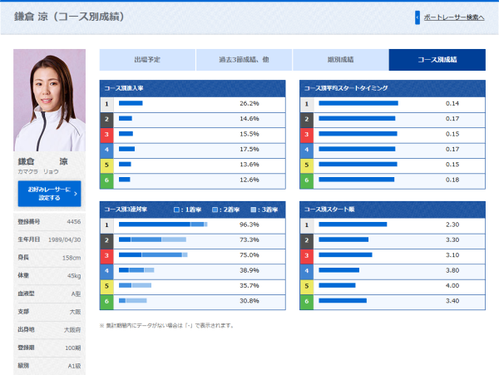Click the 3着率 legend swatch
499x375 pixels.
pos(254,210)
